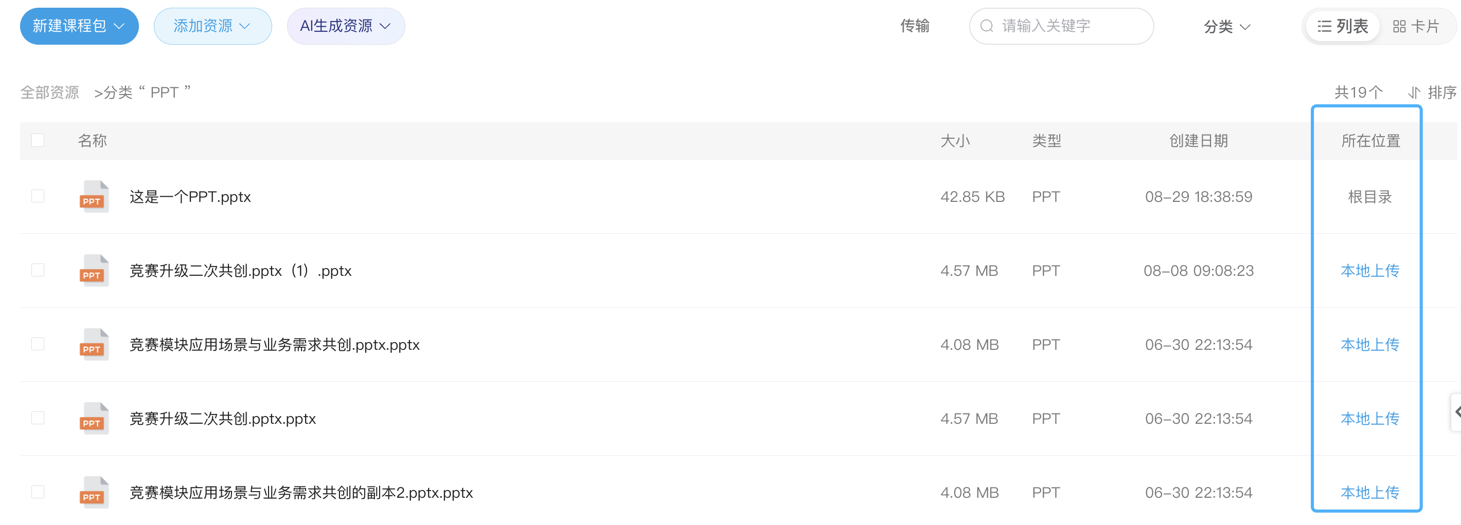Check the box for 这是一个PPT.pptx

(38, 196)
